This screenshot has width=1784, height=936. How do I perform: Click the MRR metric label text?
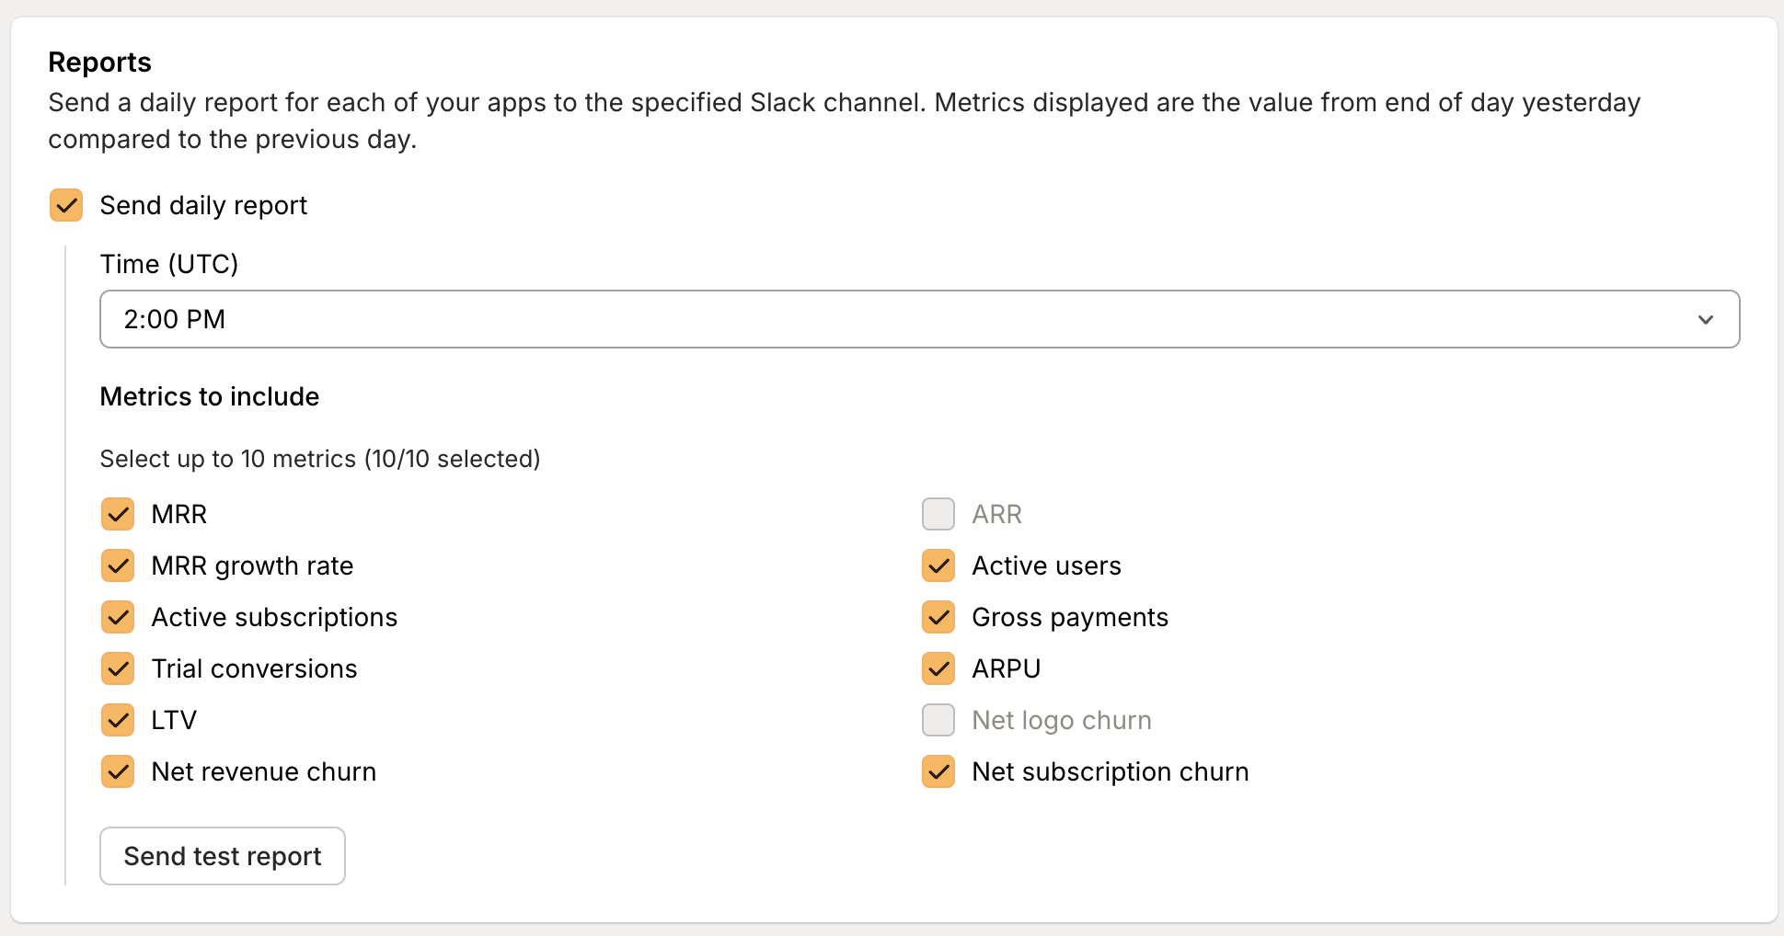[x=178, y=514]
